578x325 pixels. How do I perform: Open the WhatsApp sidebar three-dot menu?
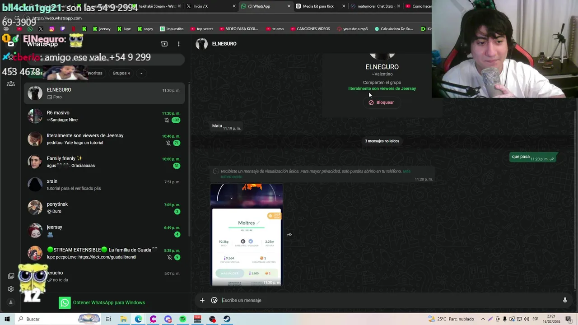[x=179, y=44]
